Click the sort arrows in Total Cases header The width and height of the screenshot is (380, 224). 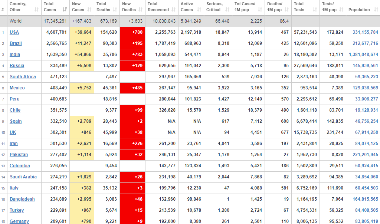pyautogui.click(x=65, y=10)
